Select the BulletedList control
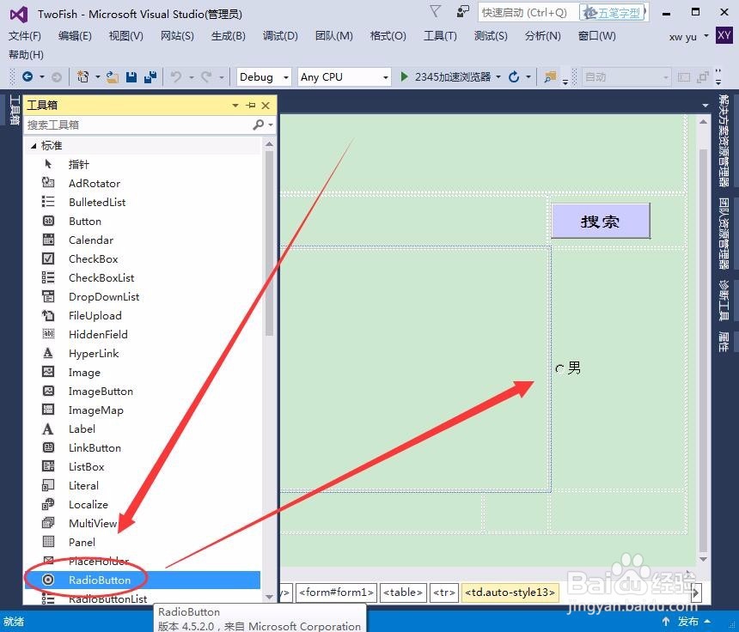This screenshot has height=632, width=739. pos(142,202)
